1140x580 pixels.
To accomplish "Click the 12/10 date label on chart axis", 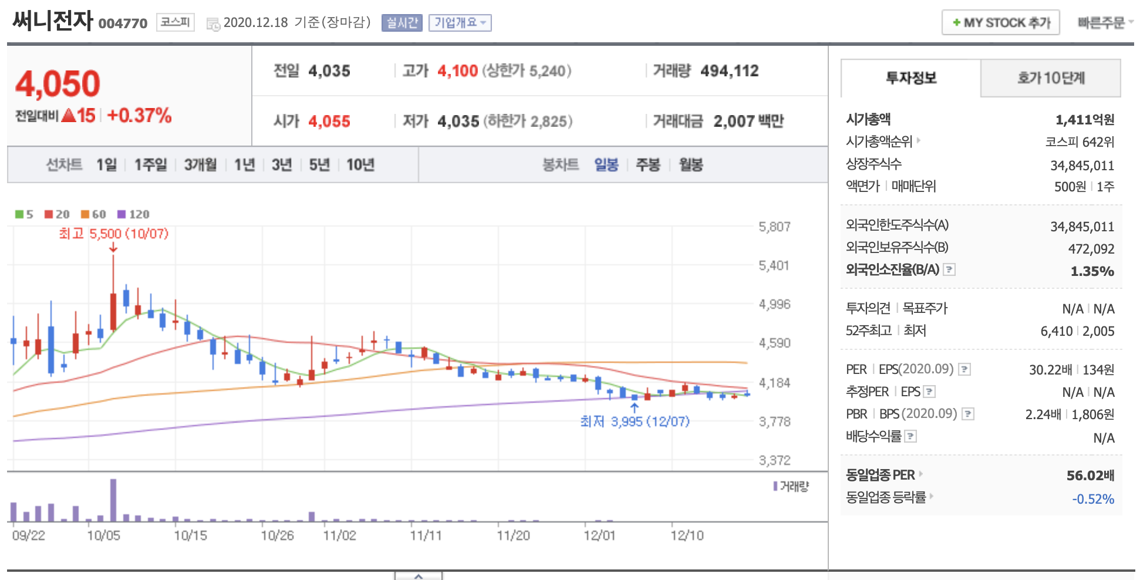I will tap(687, 535).
